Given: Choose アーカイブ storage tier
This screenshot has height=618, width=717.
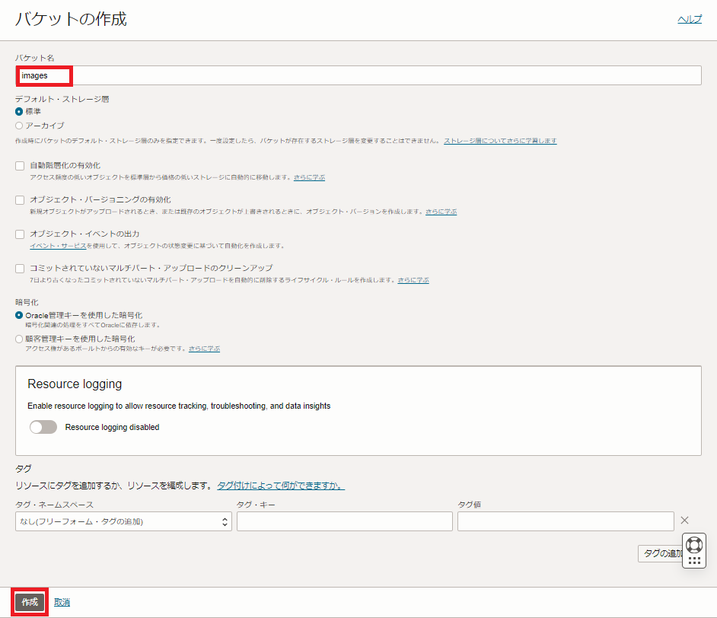Looking at the screenshot, I should coord(20,126).
